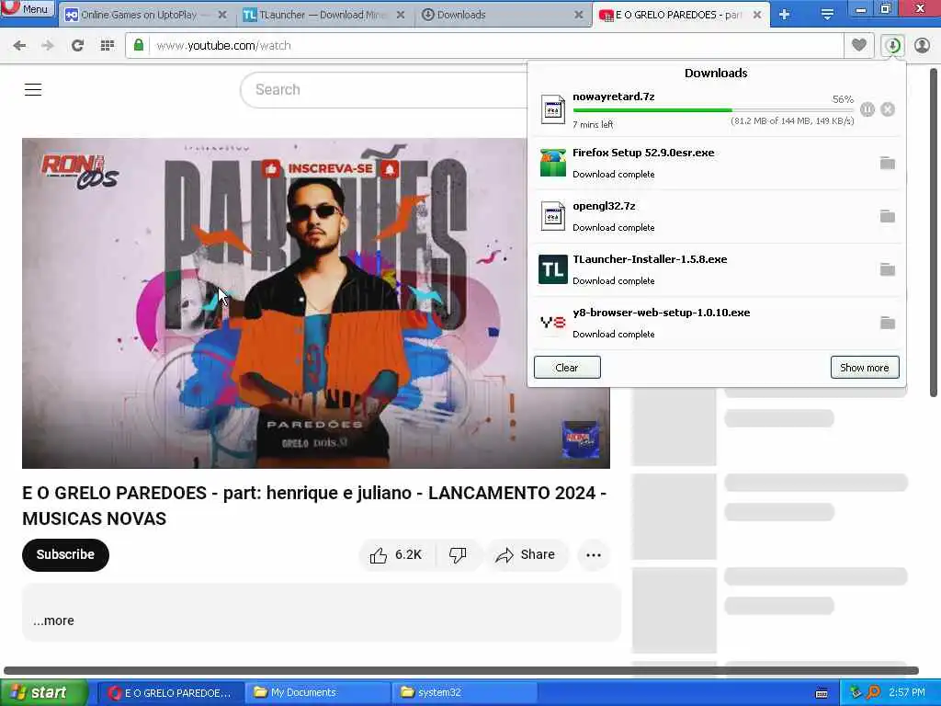The width and height of the screenshot is (941, 706).
Task: Open the tab list menu icon
Action: click(827, 15)
